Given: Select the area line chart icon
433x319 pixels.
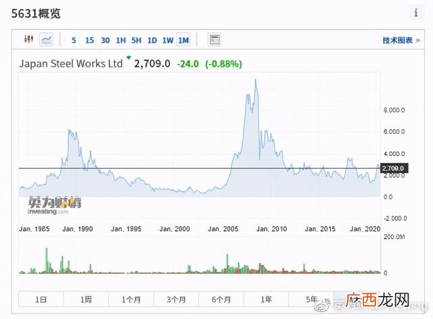Looking at the screenshot, I should (47, 39).
